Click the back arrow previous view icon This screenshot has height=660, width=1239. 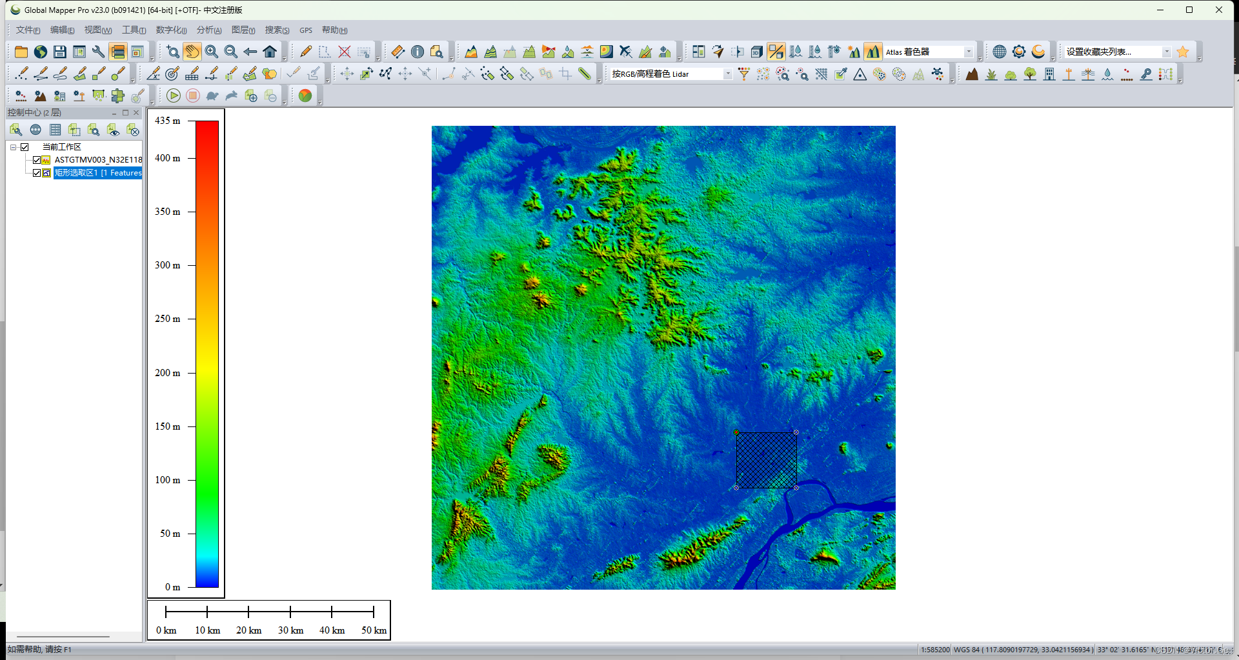click(x=250, y=52)
